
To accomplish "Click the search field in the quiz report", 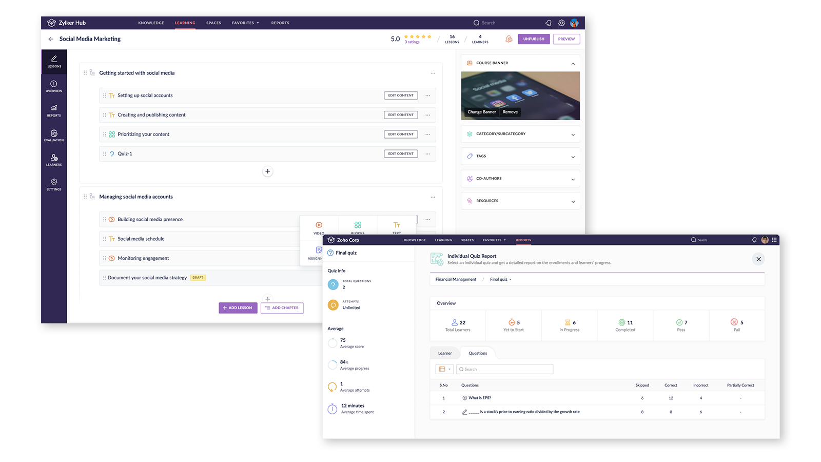I will tap(504, 369).
